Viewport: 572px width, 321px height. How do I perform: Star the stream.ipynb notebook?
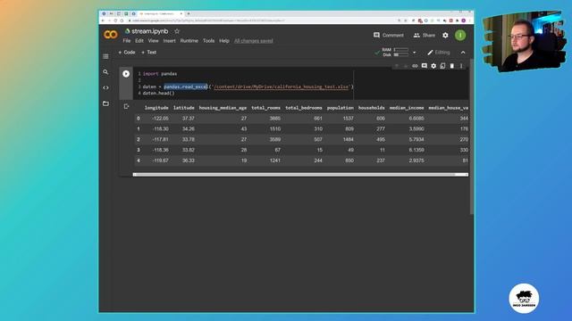tap(177, 31)
